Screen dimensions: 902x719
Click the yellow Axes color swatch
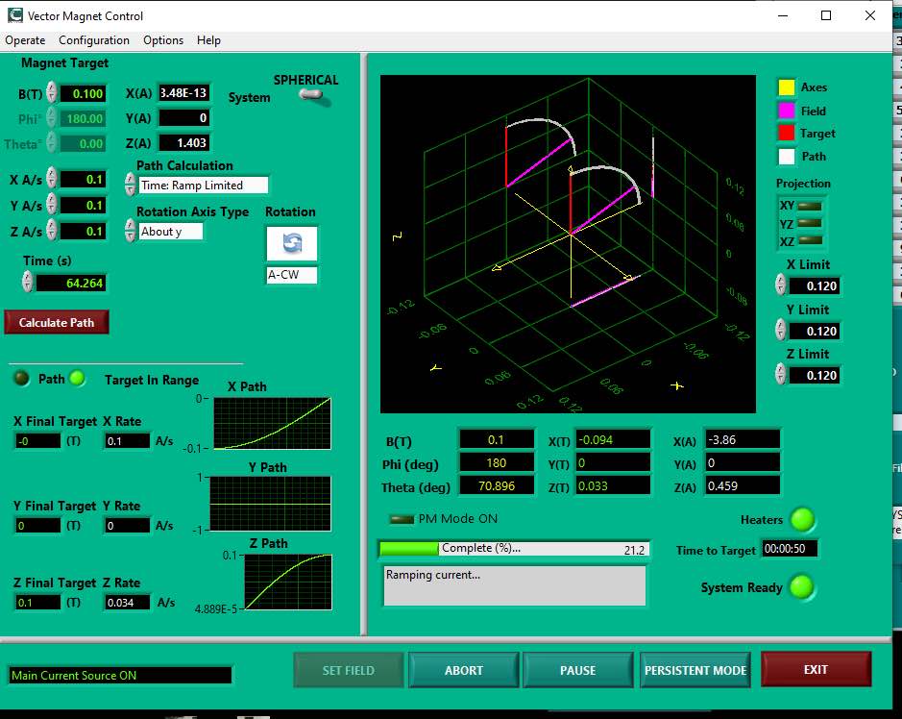[787, 87]
